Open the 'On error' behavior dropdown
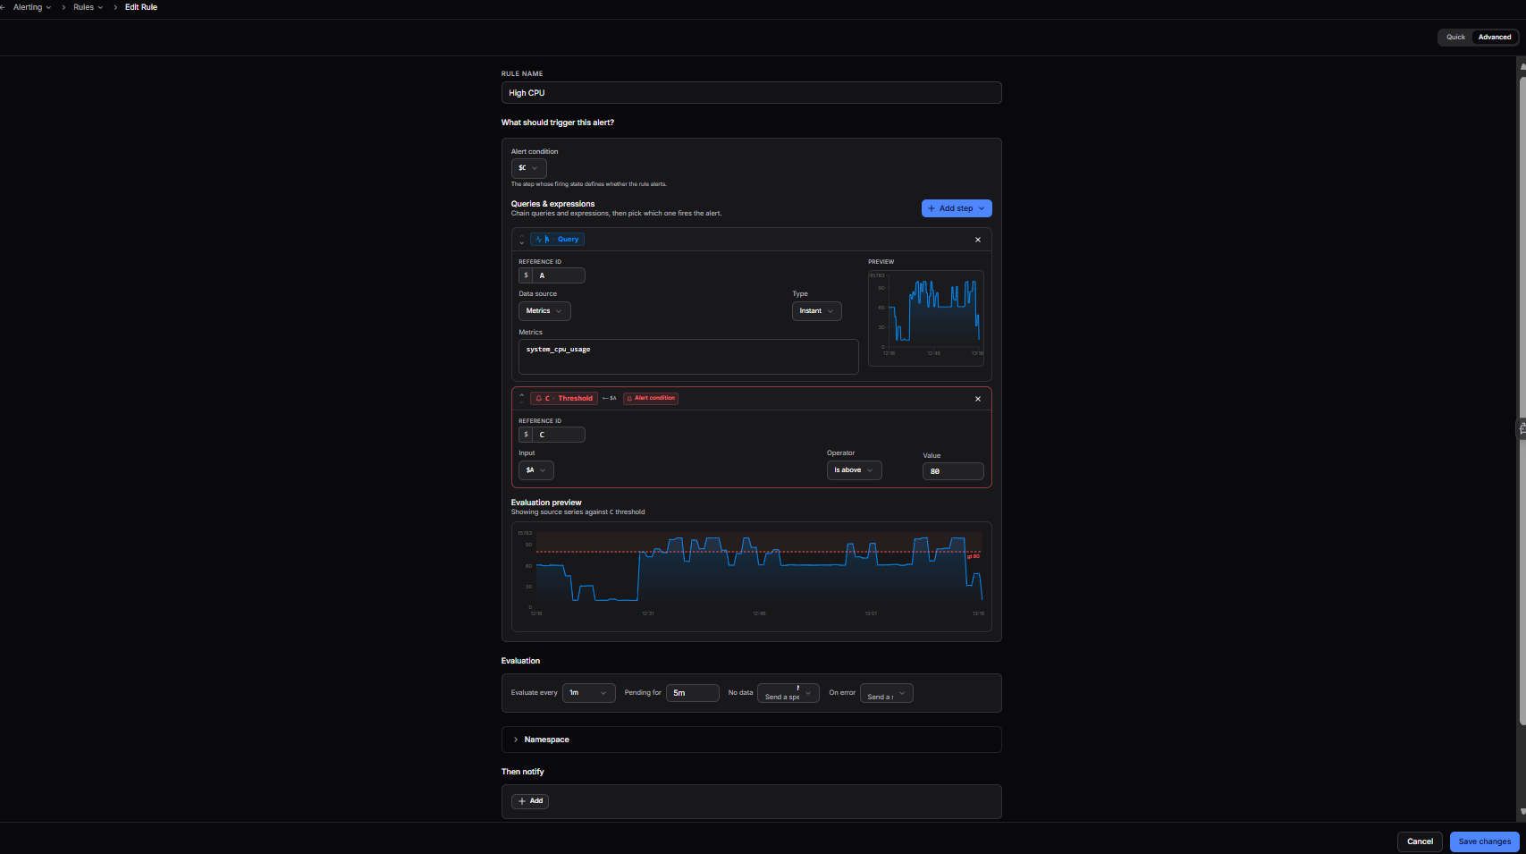The image size is (1526, 854). 886,693
